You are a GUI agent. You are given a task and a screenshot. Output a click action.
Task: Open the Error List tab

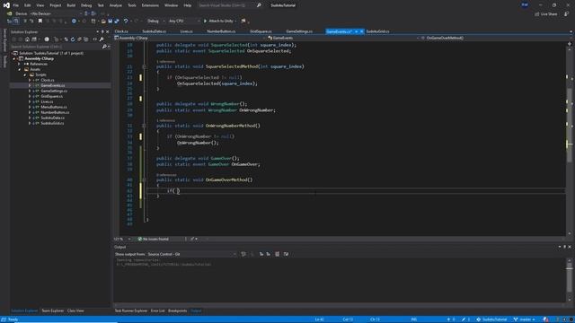[x=158, y=311]
